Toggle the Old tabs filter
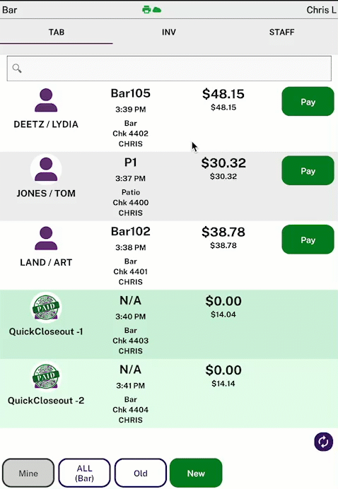 (x=141, y=473)
